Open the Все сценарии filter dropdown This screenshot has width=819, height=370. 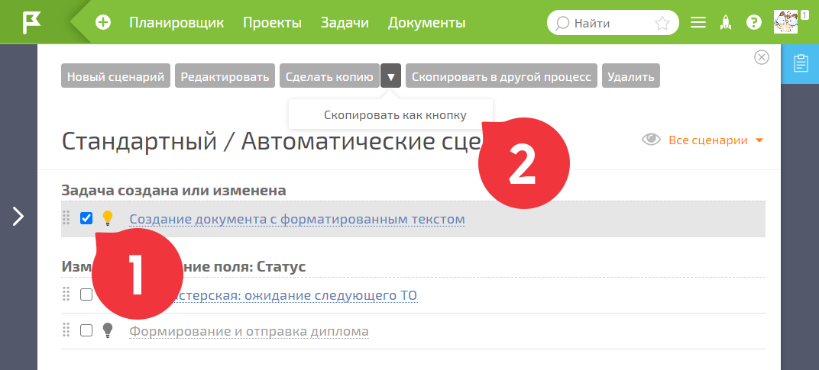click(x=703, y=140)
